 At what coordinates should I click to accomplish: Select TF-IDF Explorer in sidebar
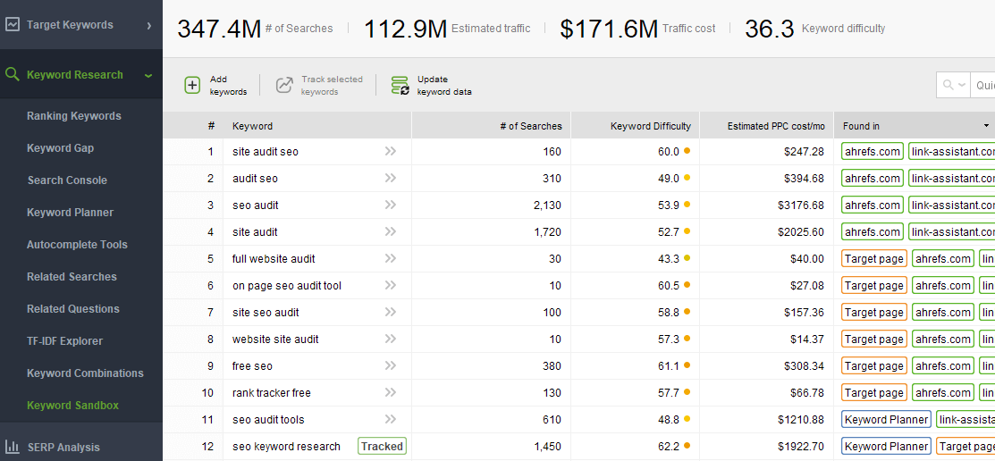click(x=64, y=341)
